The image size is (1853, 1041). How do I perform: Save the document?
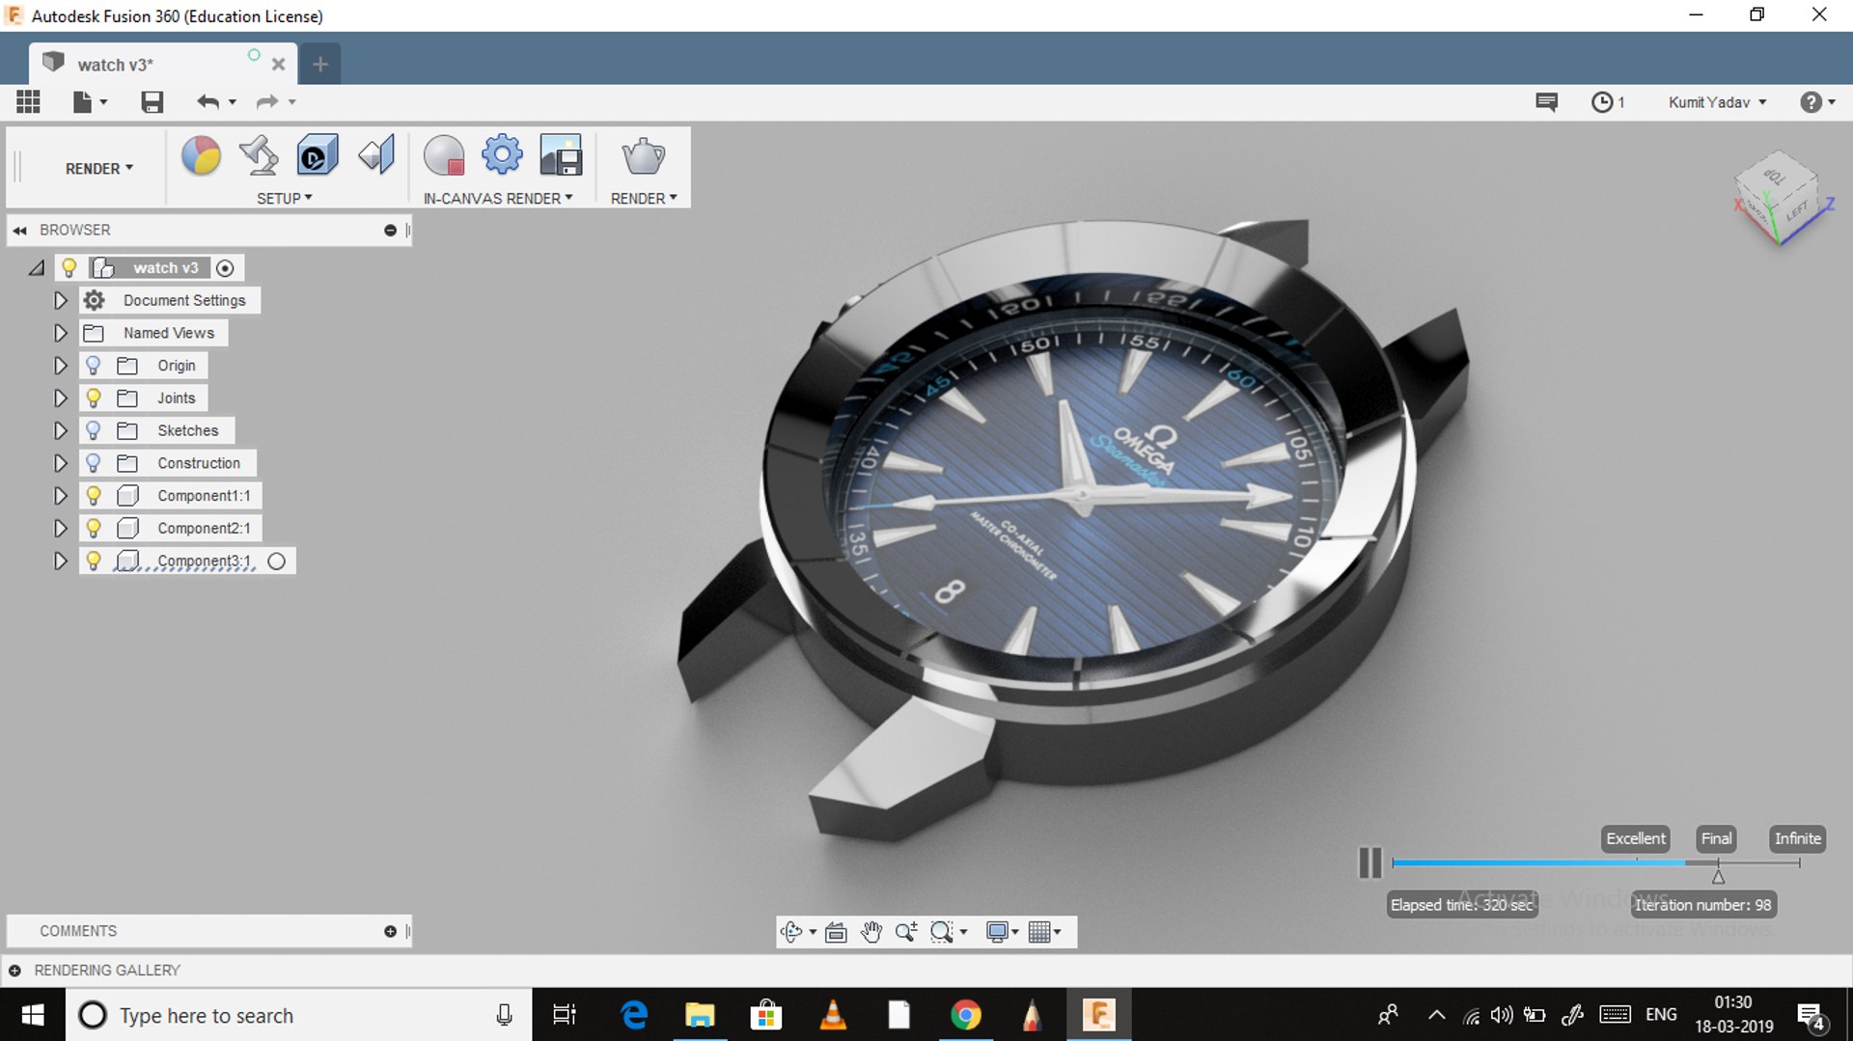tap(152, 101)
